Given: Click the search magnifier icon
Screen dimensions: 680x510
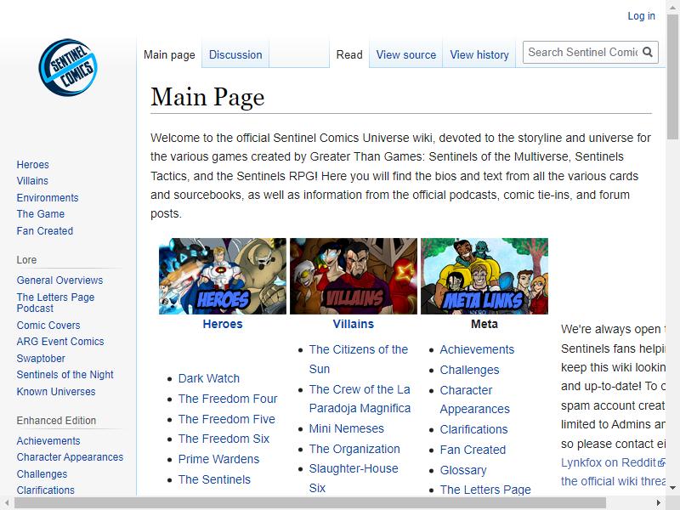Looking at the screenshot, I should click(x=648, y=52).
